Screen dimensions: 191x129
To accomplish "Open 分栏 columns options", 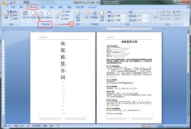I will 57,16.
